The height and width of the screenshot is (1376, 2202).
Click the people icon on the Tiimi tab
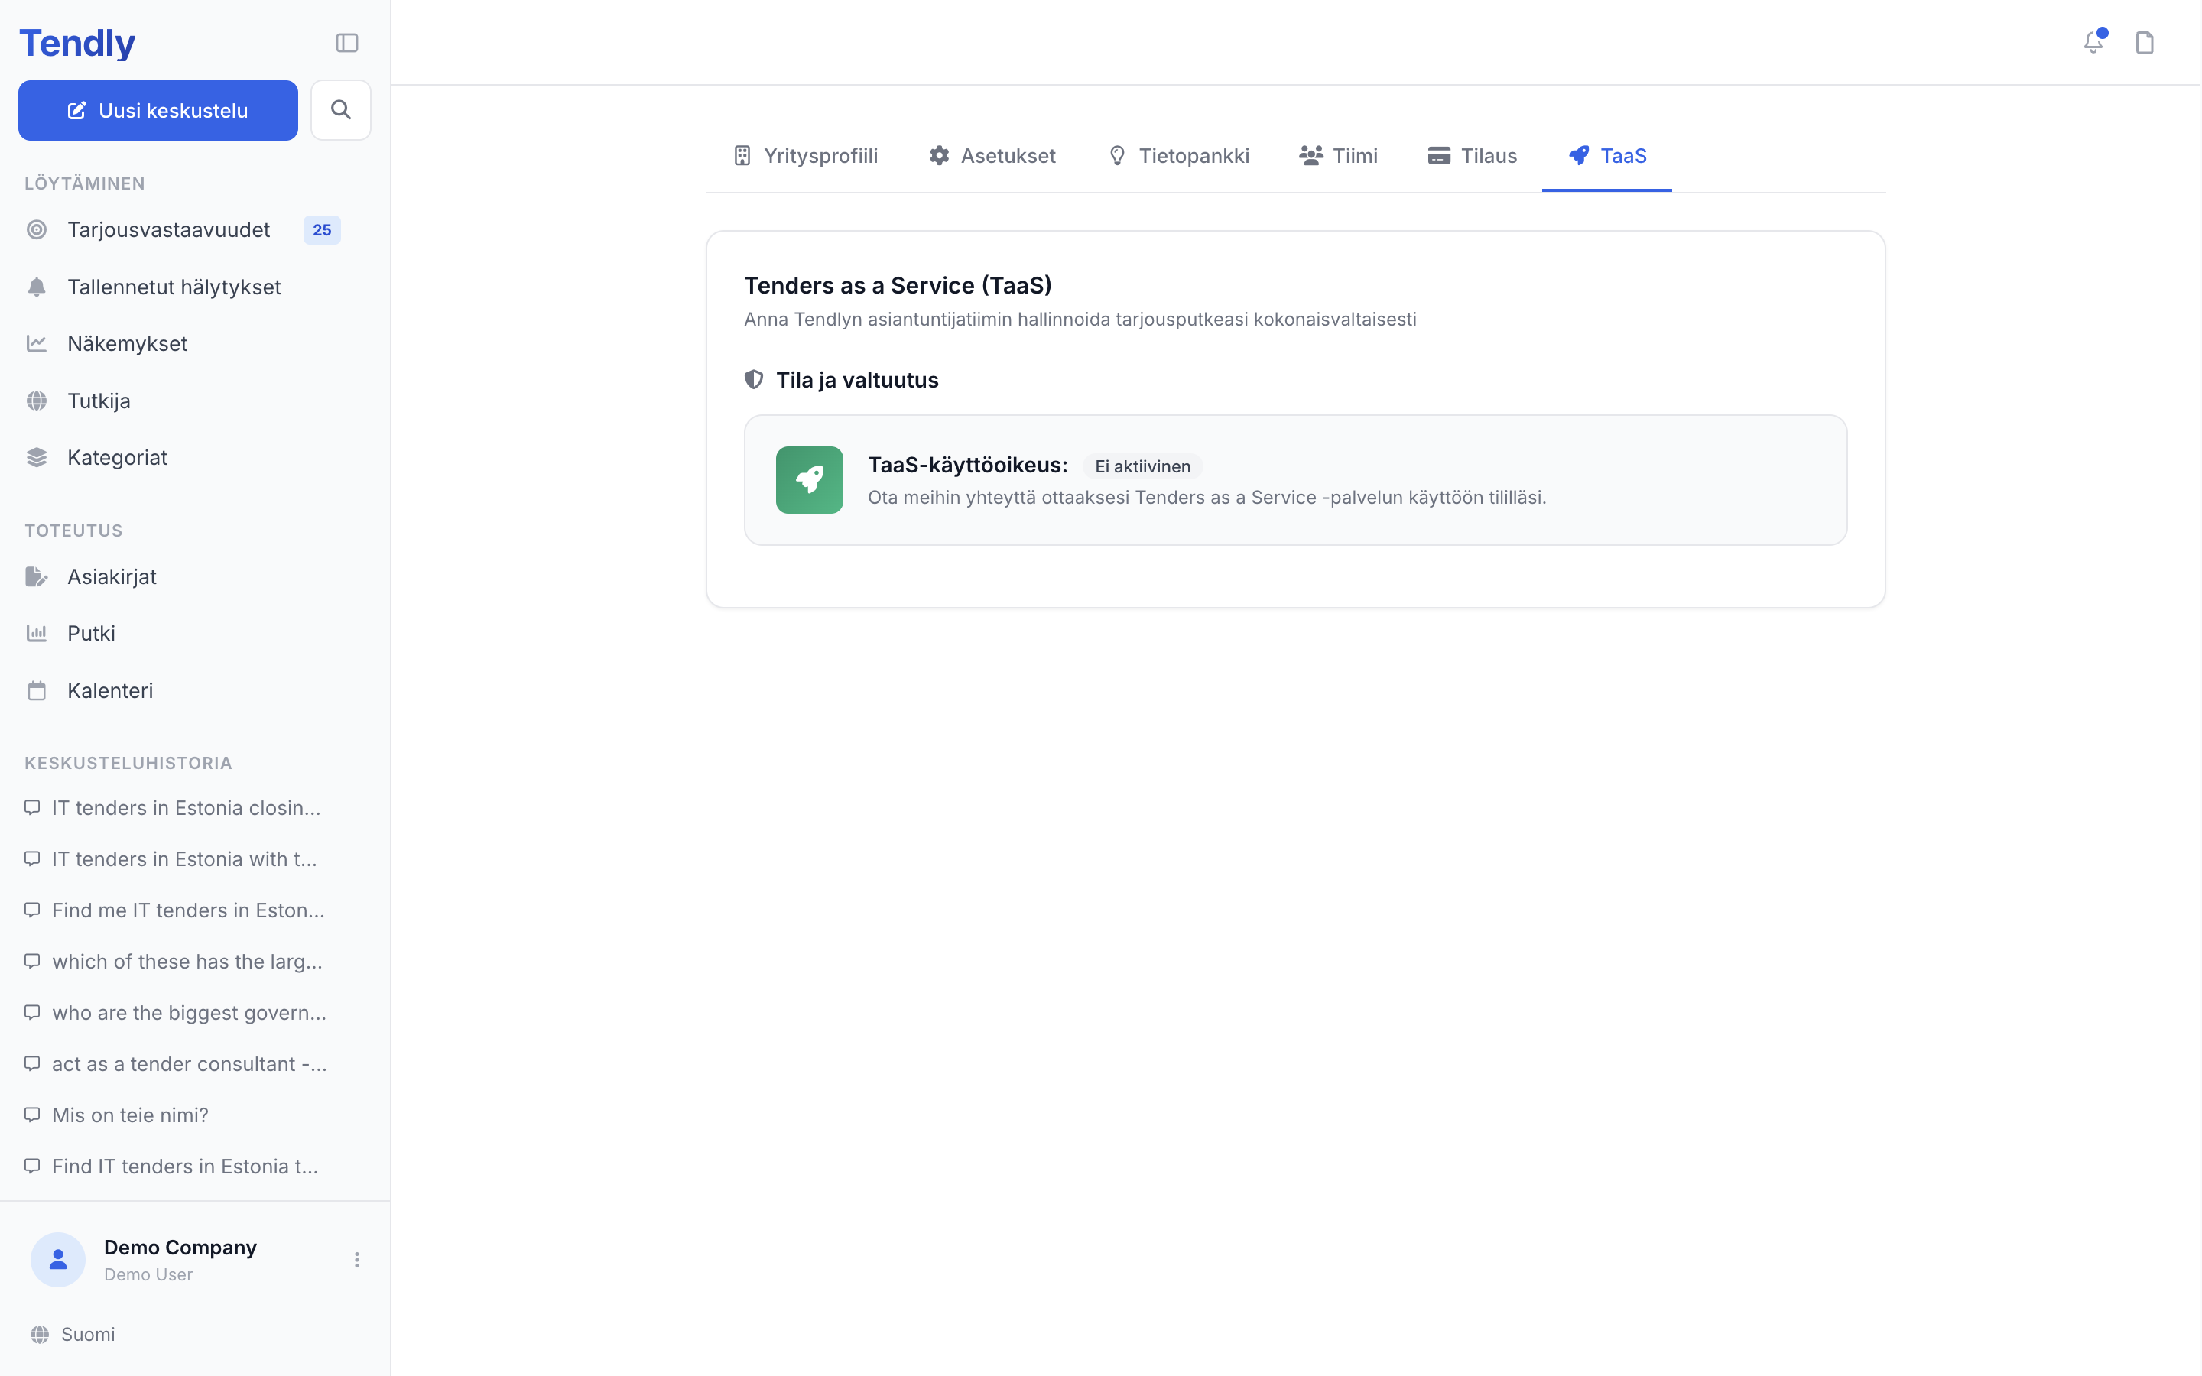tap(1310, 156)
